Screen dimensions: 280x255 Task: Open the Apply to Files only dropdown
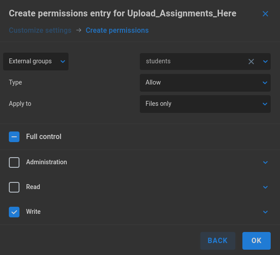205,104
